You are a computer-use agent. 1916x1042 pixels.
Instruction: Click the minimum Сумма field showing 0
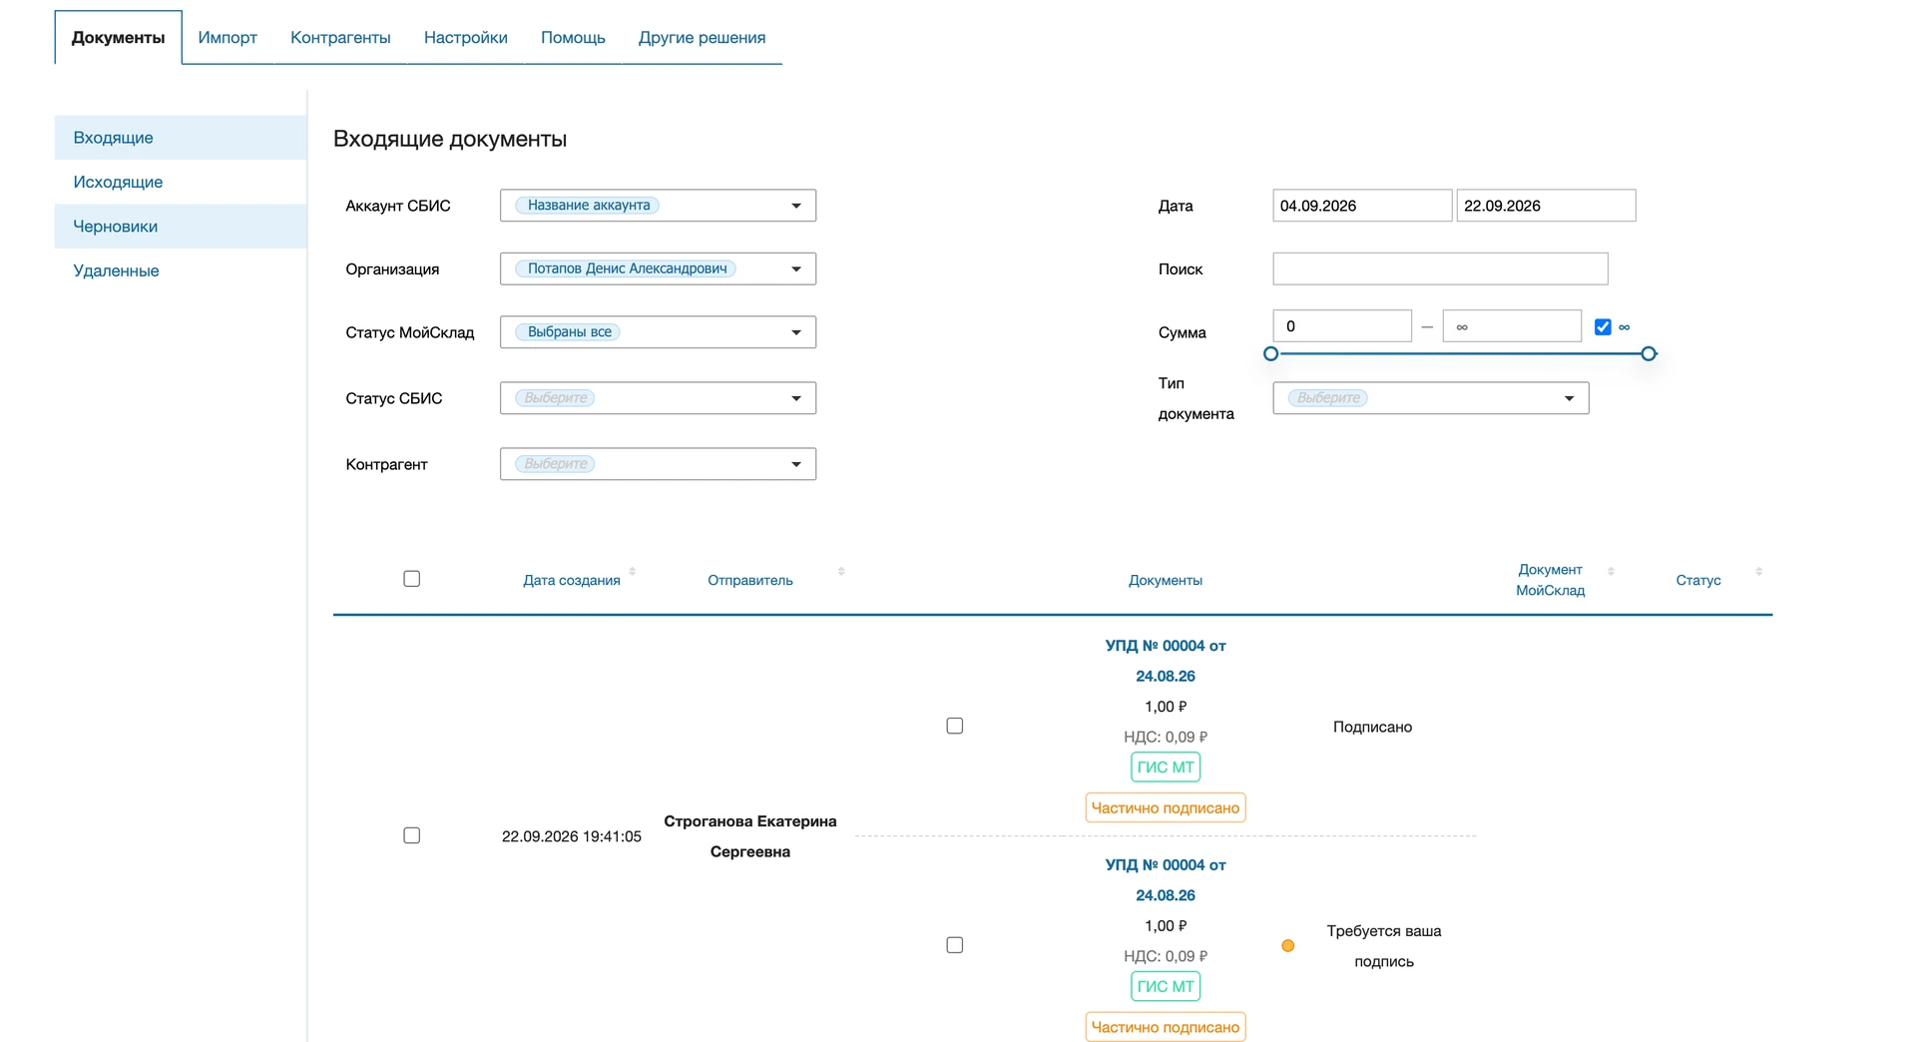coord(1342,326)
